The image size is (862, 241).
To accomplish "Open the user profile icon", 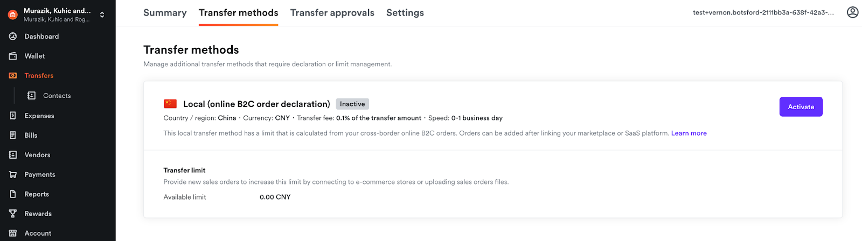I will (852, 12).
